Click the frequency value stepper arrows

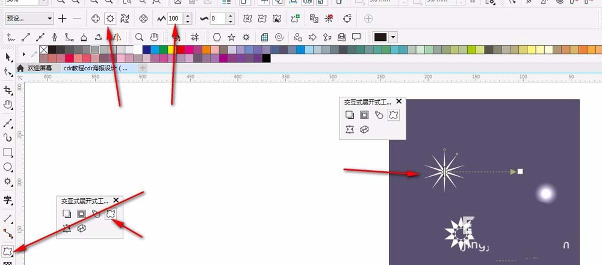[x=230, y=19]
